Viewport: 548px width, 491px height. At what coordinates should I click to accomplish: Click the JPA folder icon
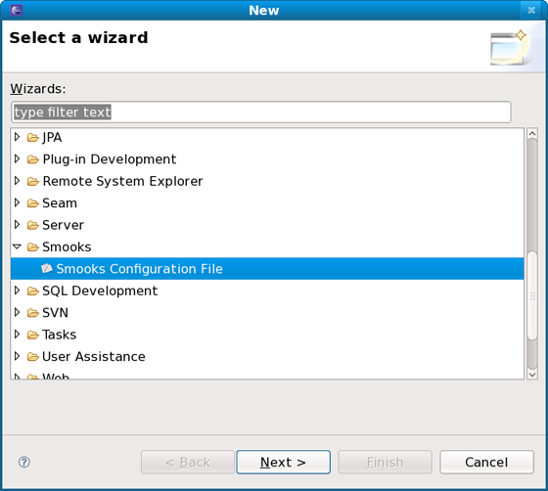coord(33,138)
